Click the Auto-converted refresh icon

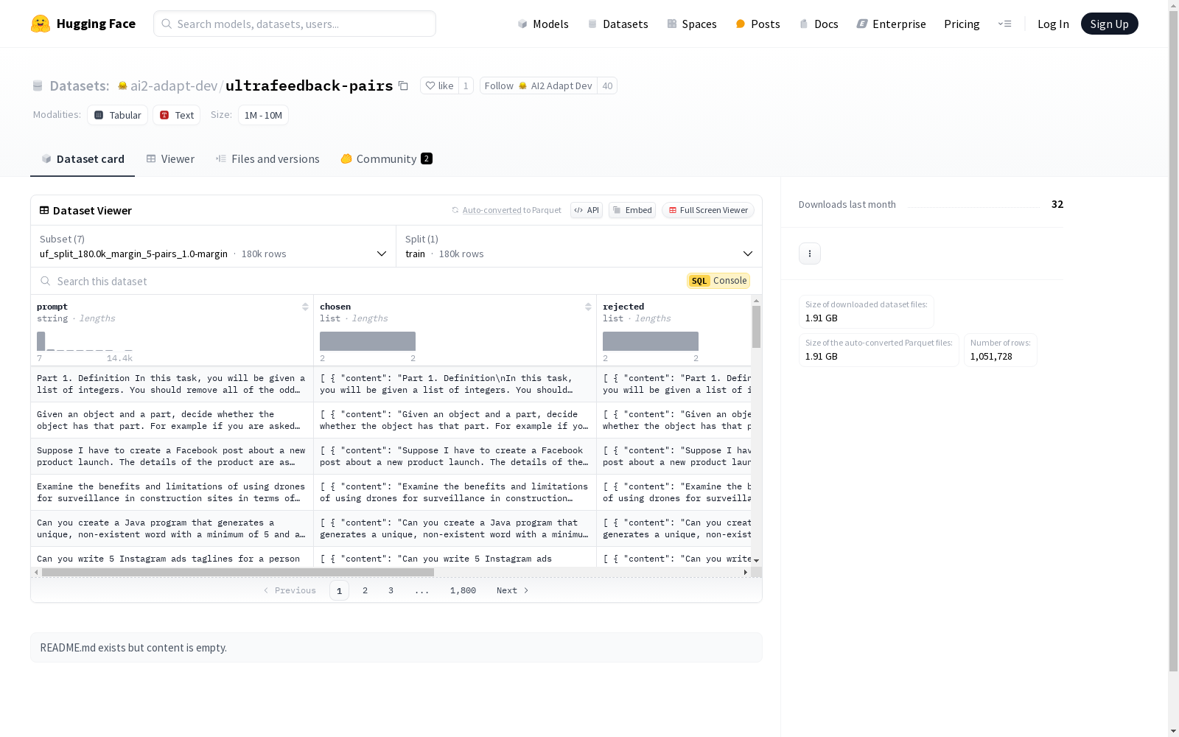pos(455,210)
